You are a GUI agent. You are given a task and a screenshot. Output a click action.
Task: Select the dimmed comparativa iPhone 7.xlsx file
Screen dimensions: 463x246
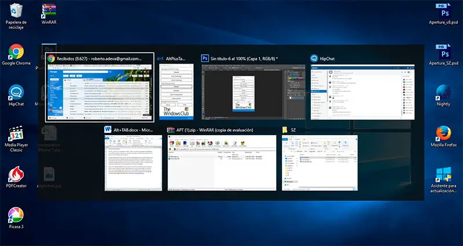point(49,139)
